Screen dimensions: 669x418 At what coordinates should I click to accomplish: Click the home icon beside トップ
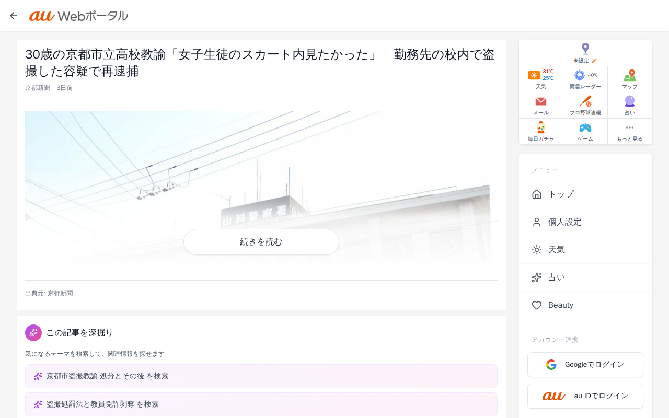(537, 194)
